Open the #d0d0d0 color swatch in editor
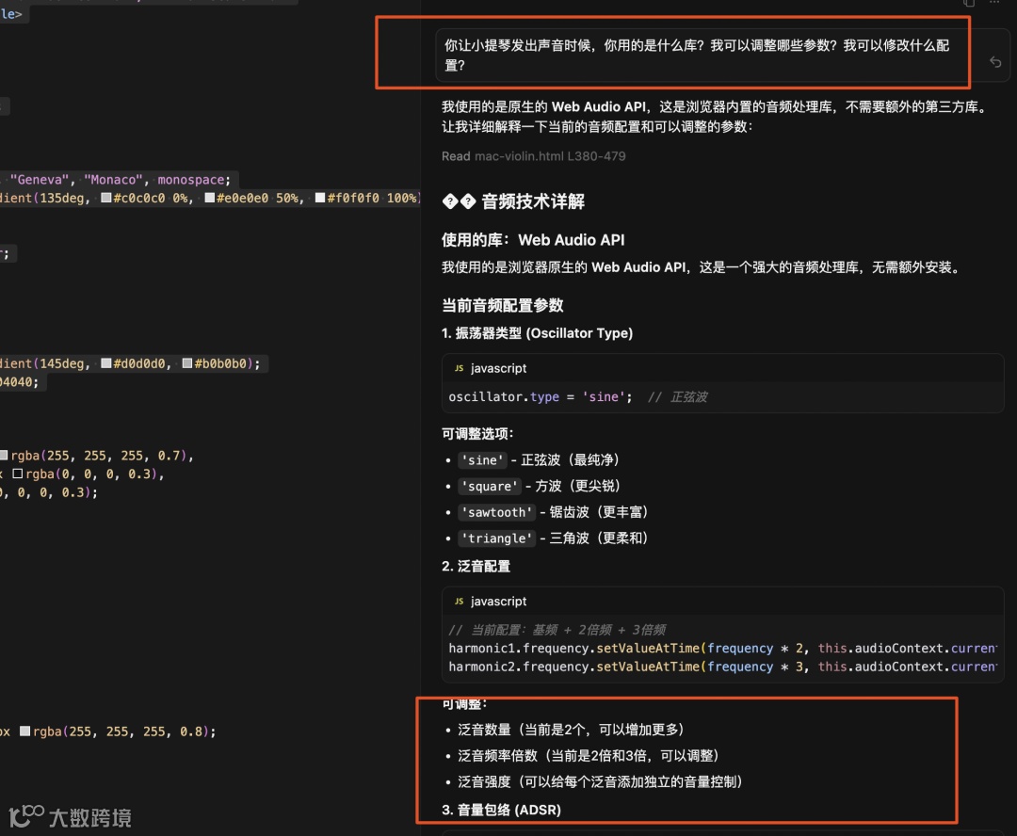This screenshot has height=836, width=1017. (106, 363)
